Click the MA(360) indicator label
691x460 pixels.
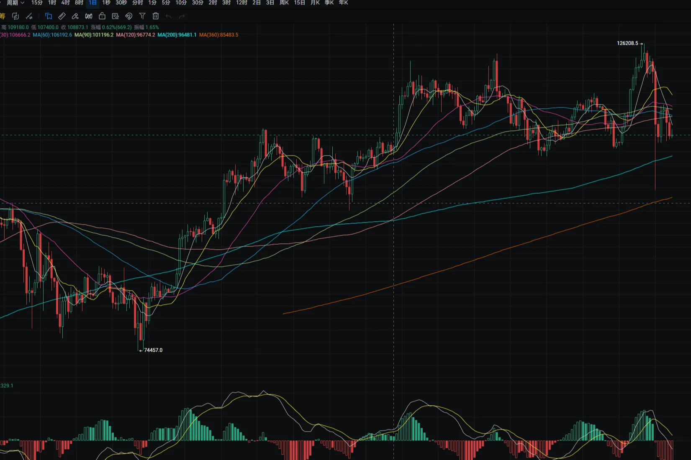[x=218, y=35]
